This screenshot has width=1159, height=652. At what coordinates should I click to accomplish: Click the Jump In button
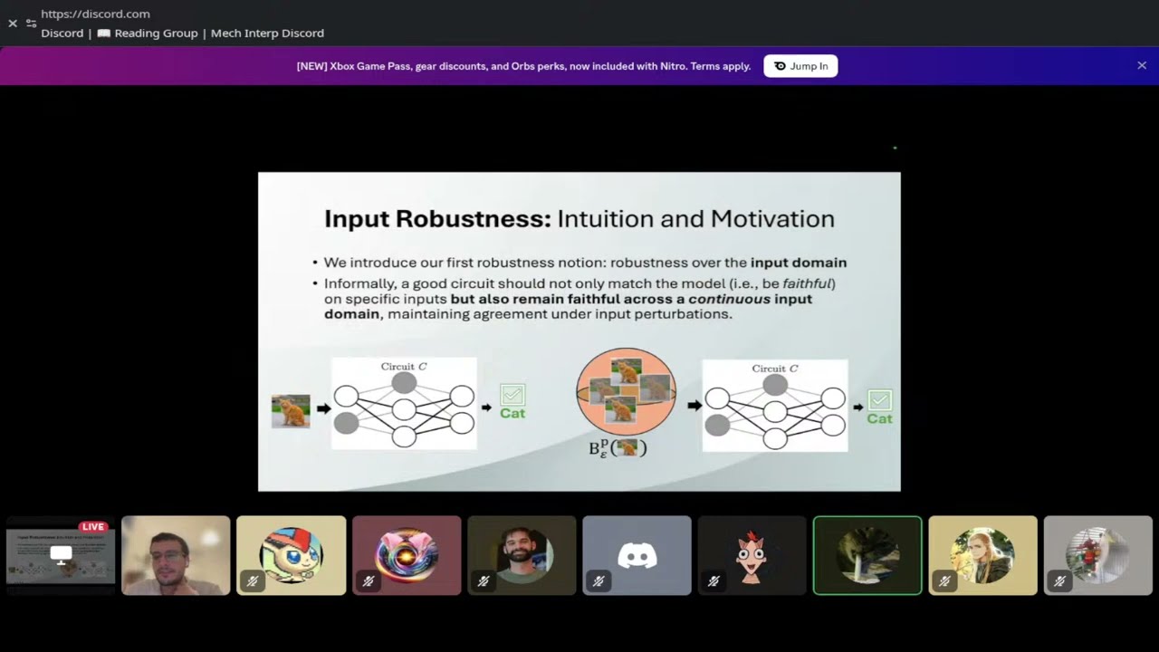pyautogui.click(x=800, y=66)
